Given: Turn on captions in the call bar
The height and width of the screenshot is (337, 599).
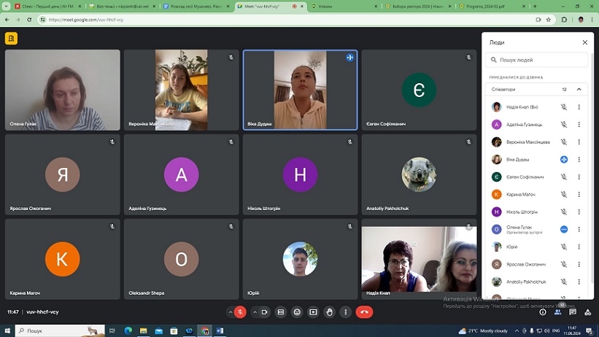Looking at the screenshot, I should click(281, 312).
